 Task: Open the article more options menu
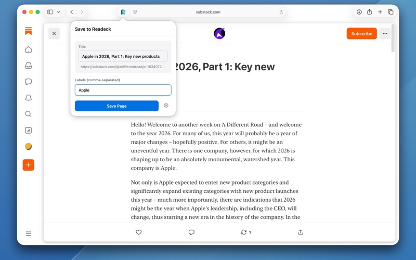click(x=385, y=33)
